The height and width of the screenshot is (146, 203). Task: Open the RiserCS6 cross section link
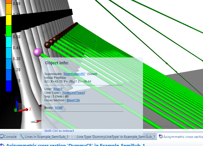73,100
